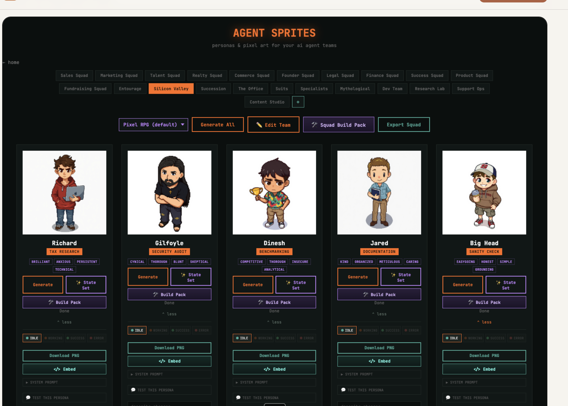568x406 pixels.
Task: Click the tools icon on Squad Build Pack
Action: 314,125
